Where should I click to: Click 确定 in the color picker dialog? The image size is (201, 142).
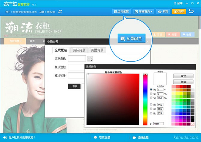[x=183, y=76]
